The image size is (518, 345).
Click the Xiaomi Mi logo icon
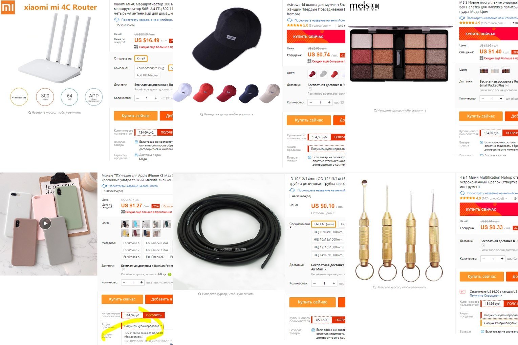pyautogui.click(x=8, y=7)
